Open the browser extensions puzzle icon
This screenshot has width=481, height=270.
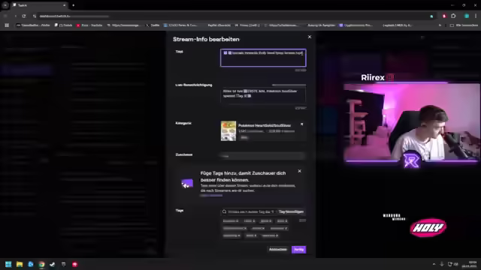(x=453, y=16)
